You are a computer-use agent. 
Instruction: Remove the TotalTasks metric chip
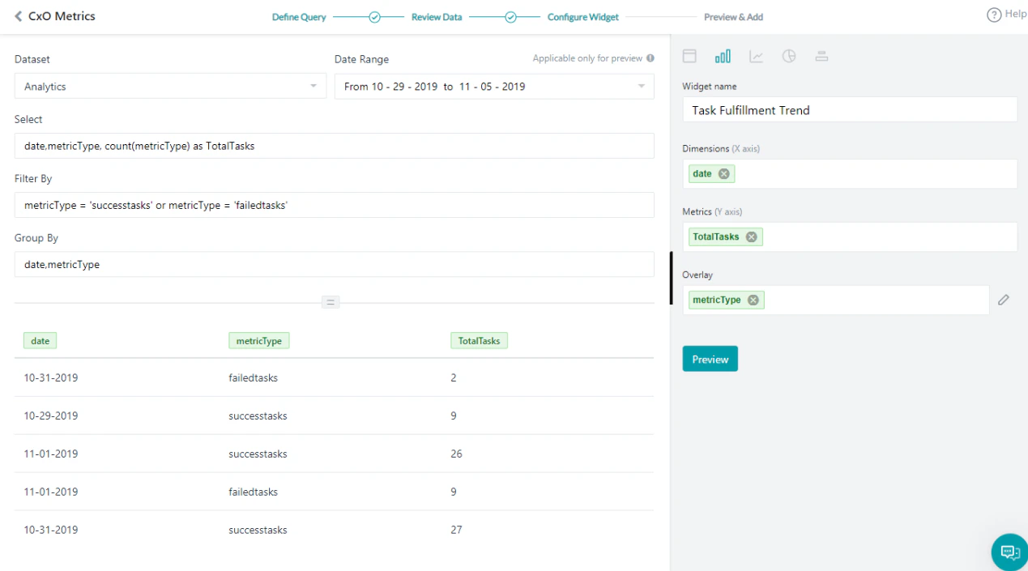751,236
